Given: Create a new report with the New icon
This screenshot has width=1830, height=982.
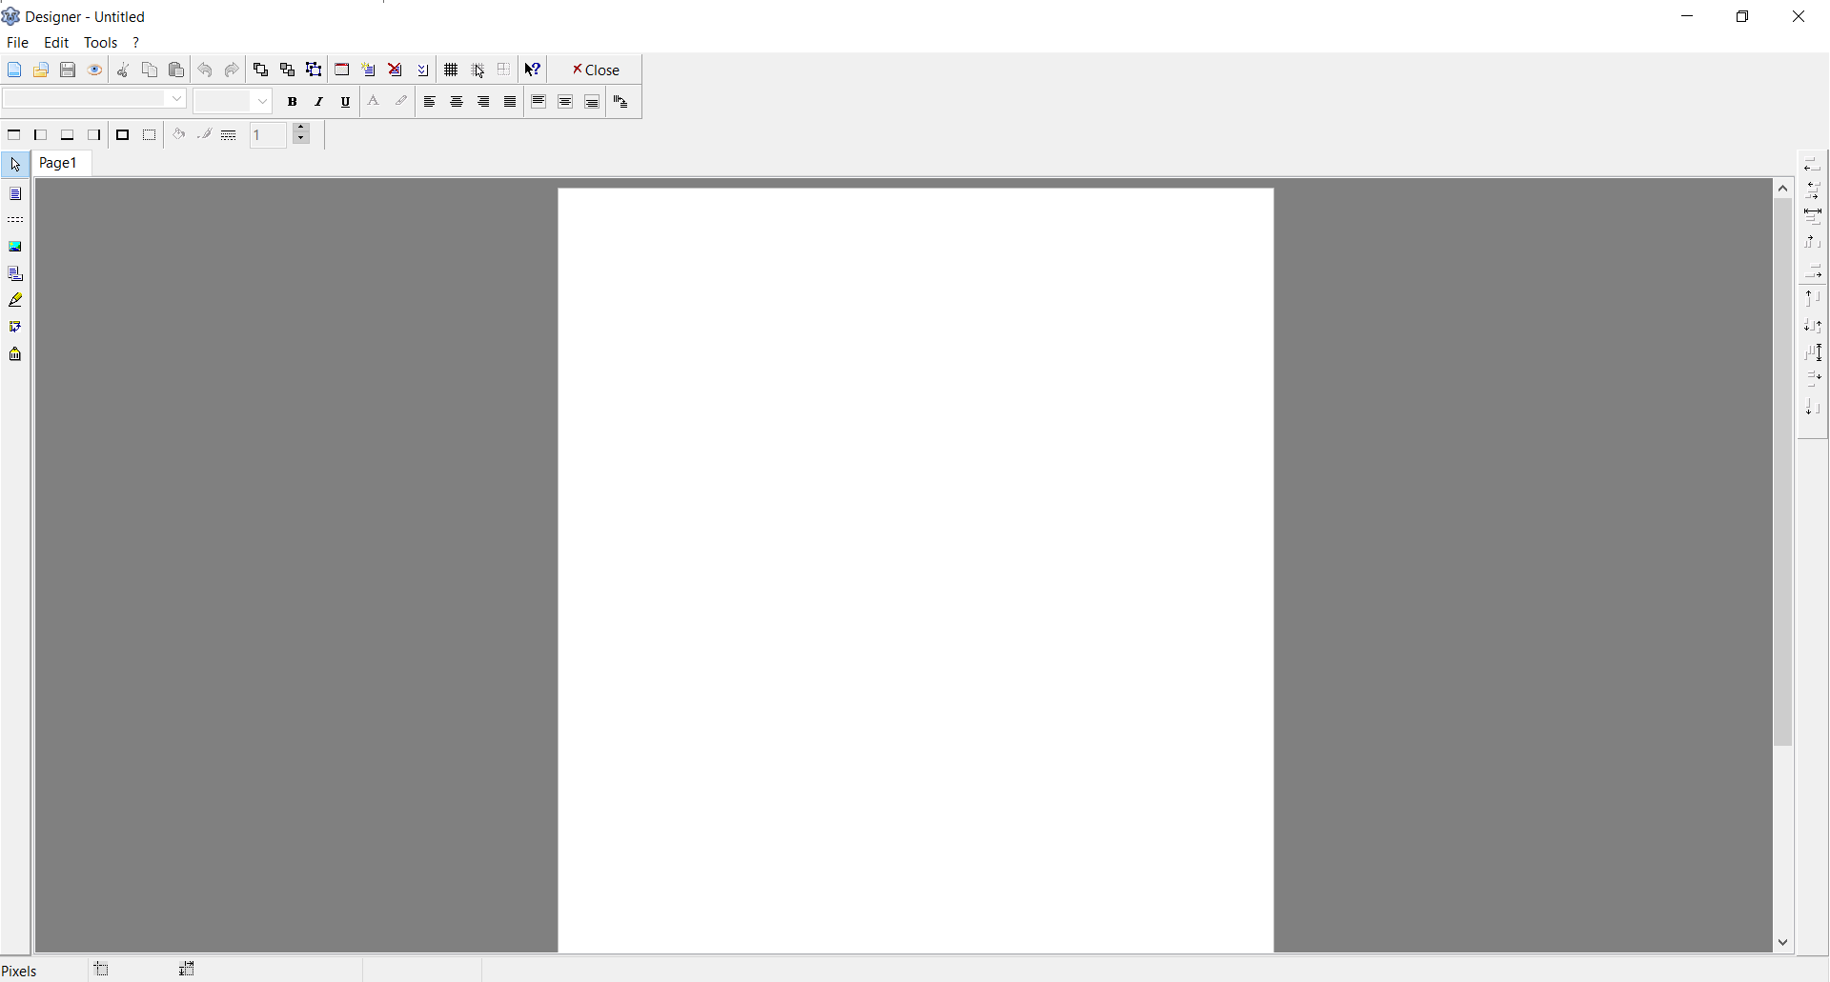Looking at the screenshot, I should tap(14, 70).
